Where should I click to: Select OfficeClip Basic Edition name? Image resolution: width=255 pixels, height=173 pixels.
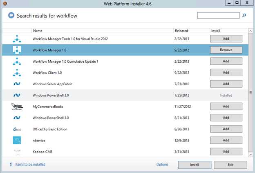[50, 129]
